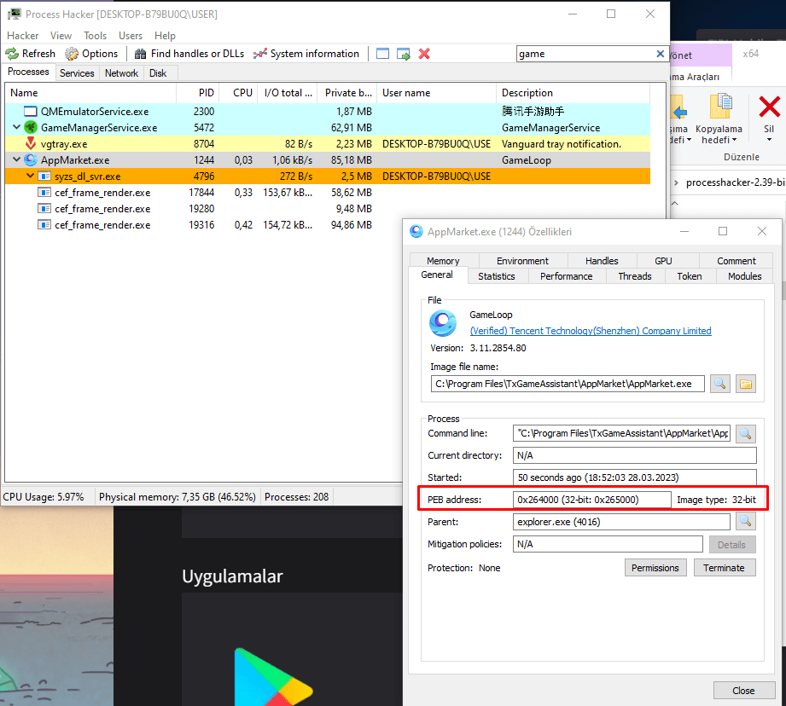Click the Permissions button
This screenshot has width=786, height=706.
[655, 568]
